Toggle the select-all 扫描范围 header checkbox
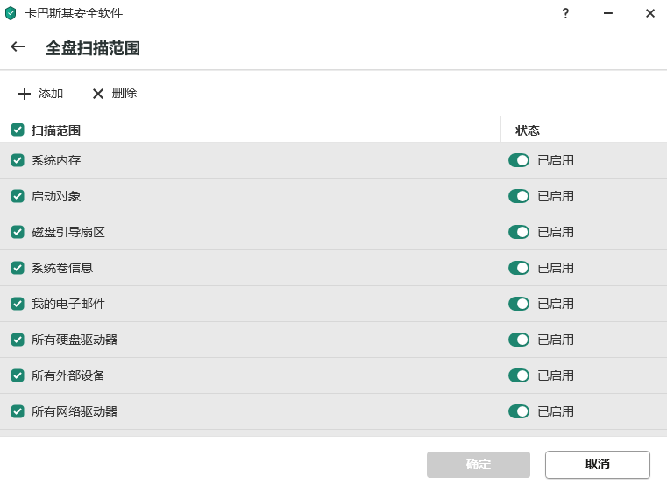 click(x=18, y=130)
